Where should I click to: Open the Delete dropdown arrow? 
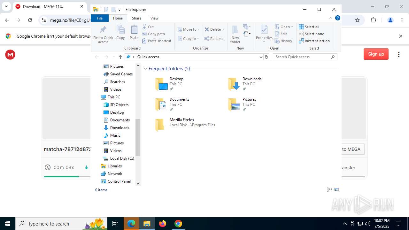(223, 29)
